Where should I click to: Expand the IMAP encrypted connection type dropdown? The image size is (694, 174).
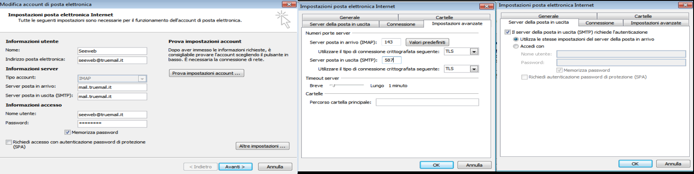(x=474, y=51)
